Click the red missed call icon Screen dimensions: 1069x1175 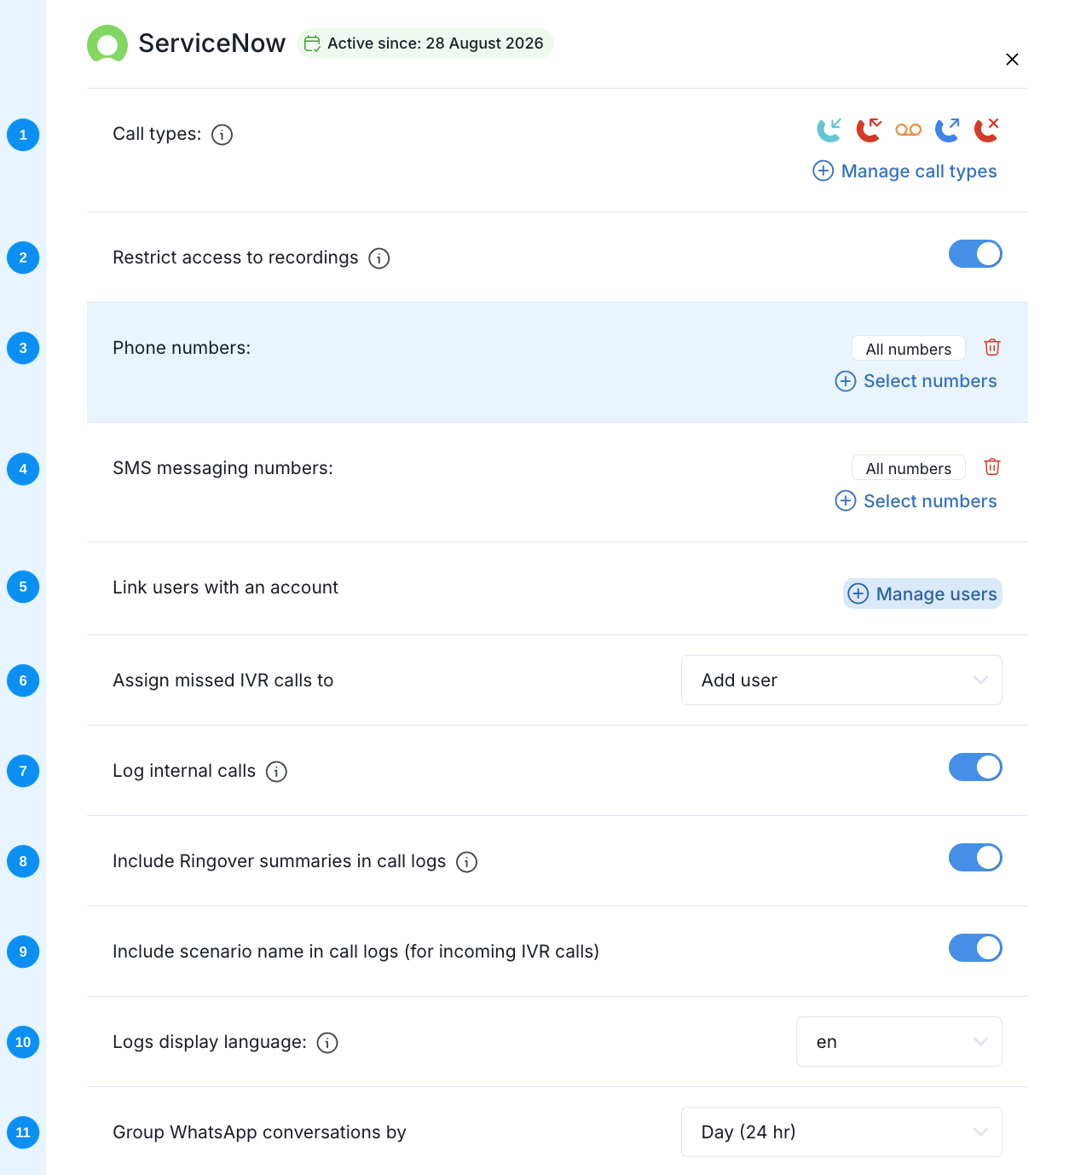[869, 130]
